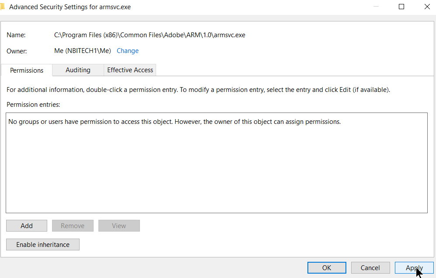Switch to the Auditing tab
436x278 pixels.
click(x=78, y=70)
